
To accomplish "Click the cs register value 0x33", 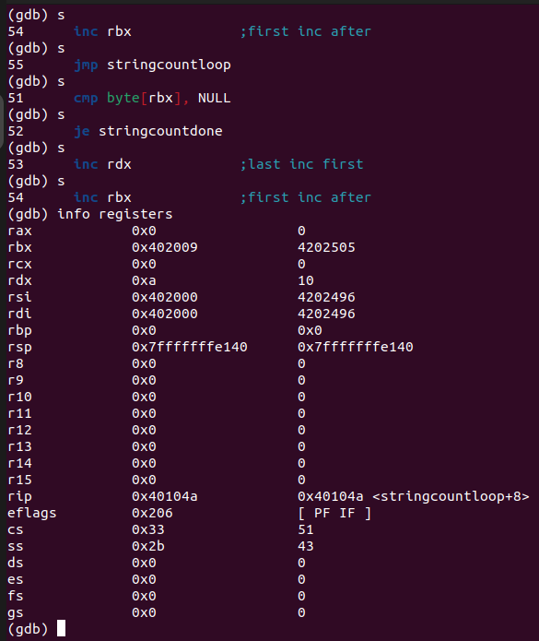I will [147, 529].
